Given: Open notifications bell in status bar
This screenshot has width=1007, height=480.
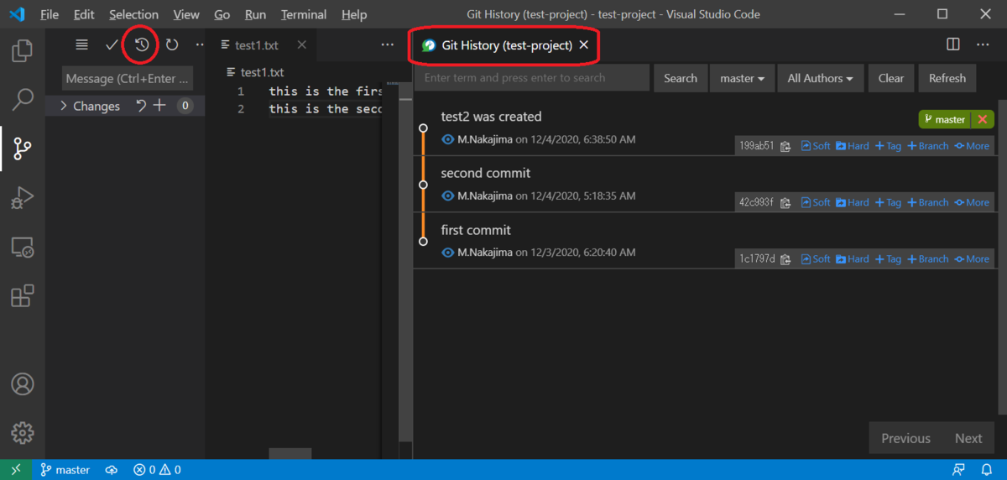Looking at the screenshot, I should 987,470.
